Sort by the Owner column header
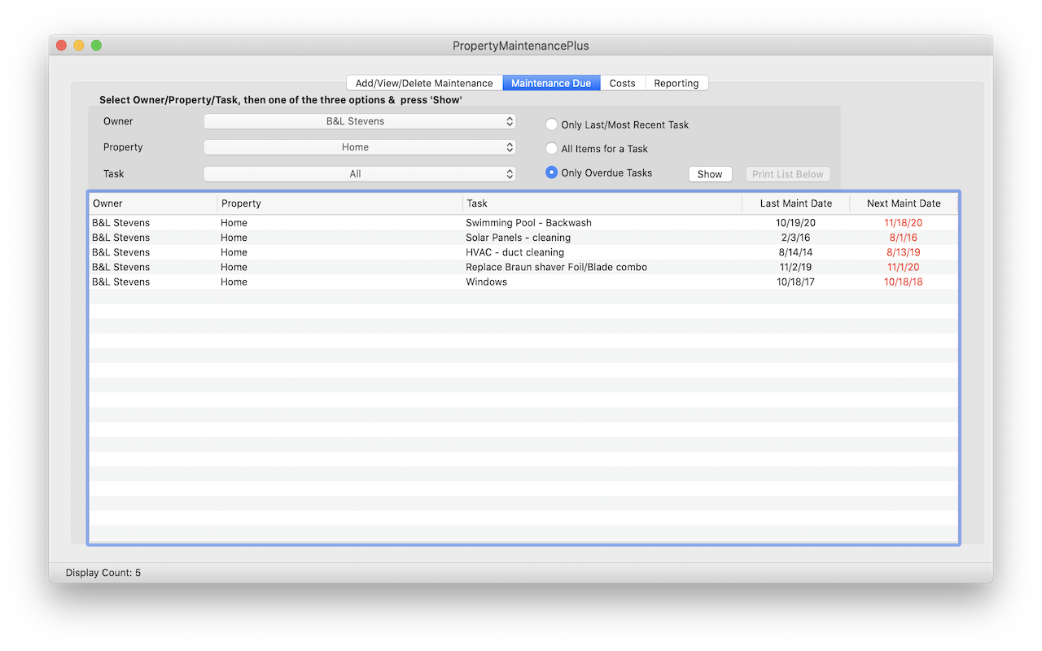This screenshot has width=1042, height=651. [x=153, y=203]
